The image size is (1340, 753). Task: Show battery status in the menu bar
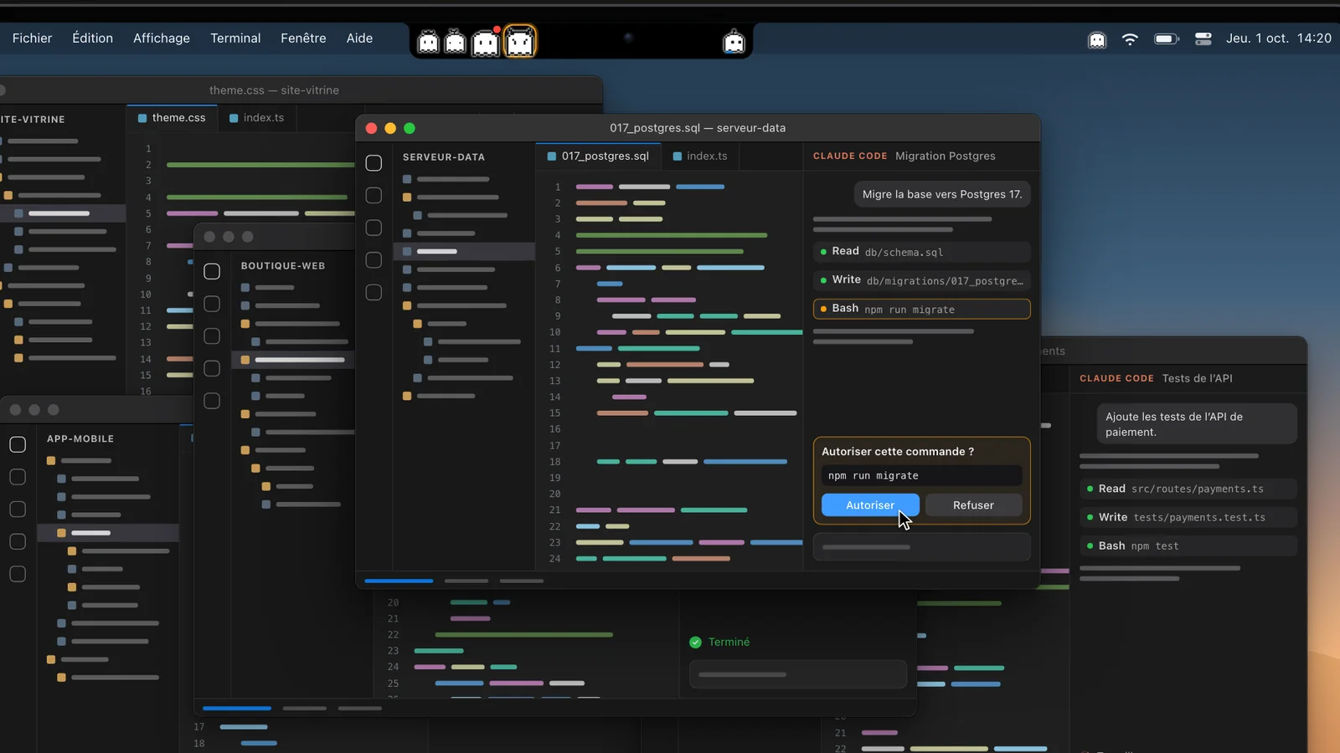(1167, 38)
